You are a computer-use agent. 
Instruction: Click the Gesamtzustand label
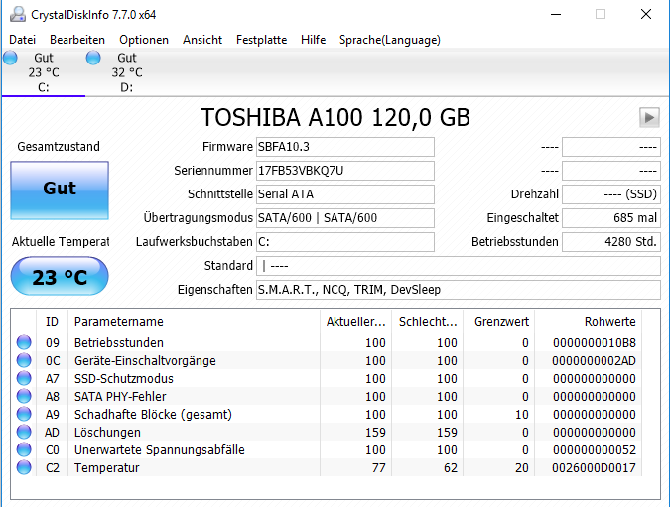[59, 147]
